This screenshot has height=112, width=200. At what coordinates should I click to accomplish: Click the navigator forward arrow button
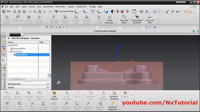tap(22, 35)
